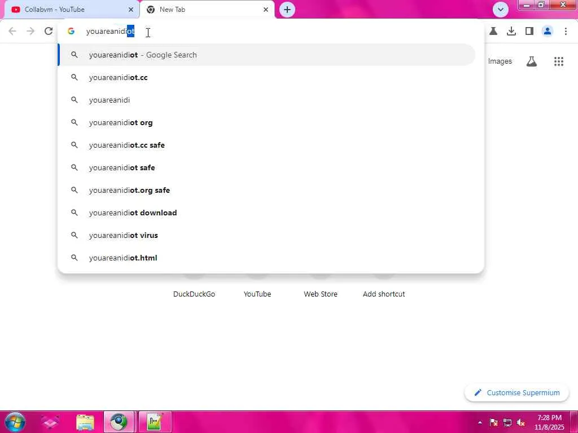This screenshot has height=433, width=578.
Task: Pick suggestion youareanidiot safe
Action: point(267,167)
